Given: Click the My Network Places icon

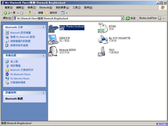Looking at the screenshot, I should pos(7,78).
